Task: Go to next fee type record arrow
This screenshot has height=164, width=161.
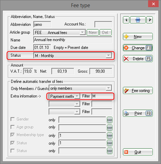Action: [x=150, y=20]
